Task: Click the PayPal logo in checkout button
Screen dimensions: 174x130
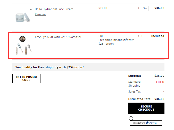Action: click(x=152, y=123)
